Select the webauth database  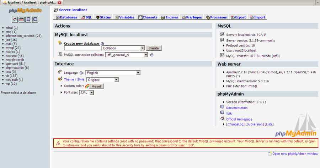point(14,80)
